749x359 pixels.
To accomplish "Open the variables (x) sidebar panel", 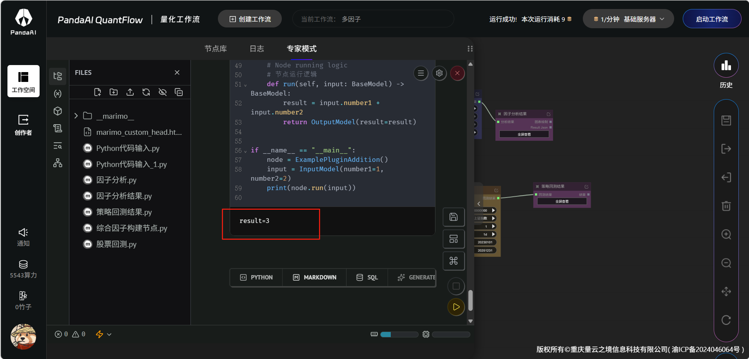I will [x=58, y=94].
